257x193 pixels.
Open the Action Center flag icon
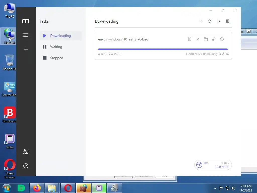[x=221, y=188]
